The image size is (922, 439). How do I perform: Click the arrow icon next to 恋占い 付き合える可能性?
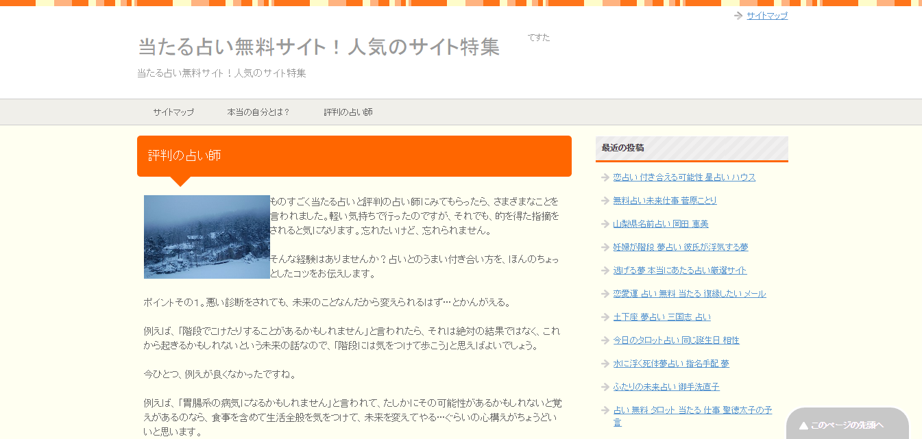click(x=605, y=177)
